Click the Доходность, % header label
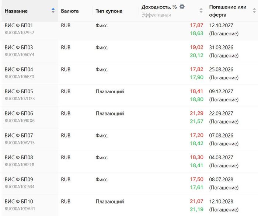The width and height of the screenshot is (258, 216). click(159, 7)
